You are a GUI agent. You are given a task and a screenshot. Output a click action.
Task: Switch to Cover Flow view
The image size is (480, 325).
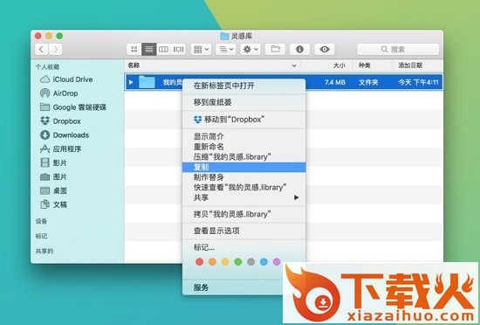178,49
